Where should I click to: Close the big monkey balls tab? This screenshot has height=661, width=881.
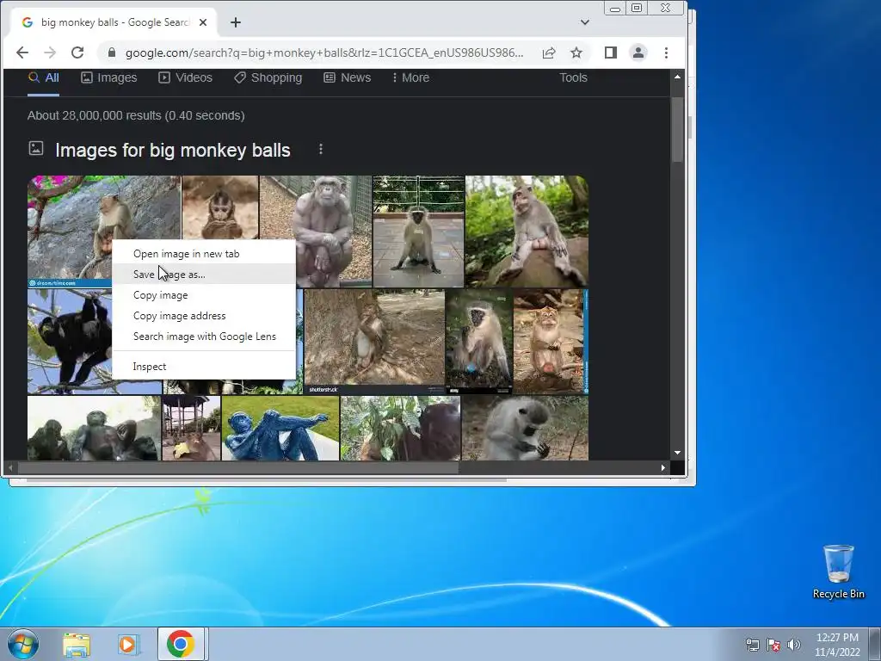(203, 22)
